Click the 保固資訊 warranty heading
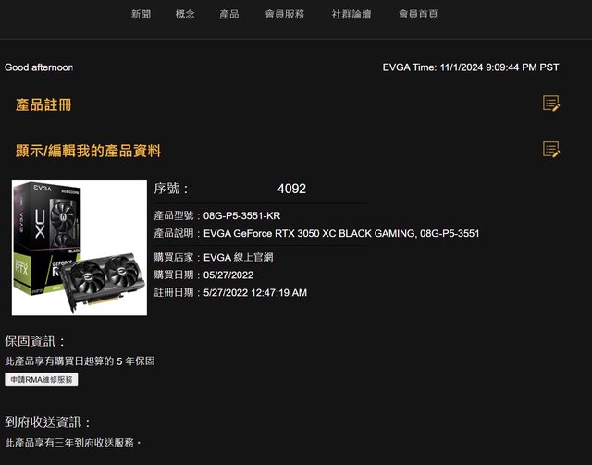Image resolution: width=592 pixels, height=465 pixels. (x=35, y=341)
